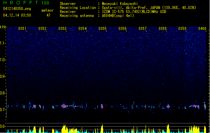Click the red meteor echo near 0355
The width and height of the screenshot is (210, 133).
tap(102, 106)
